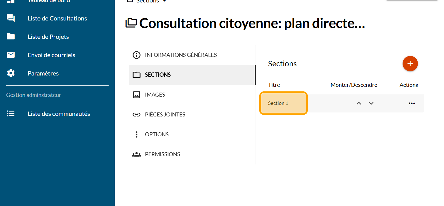Click the Liste des communautés text label
The width and height of the screenshot is (444, 206).
point(59,114)
